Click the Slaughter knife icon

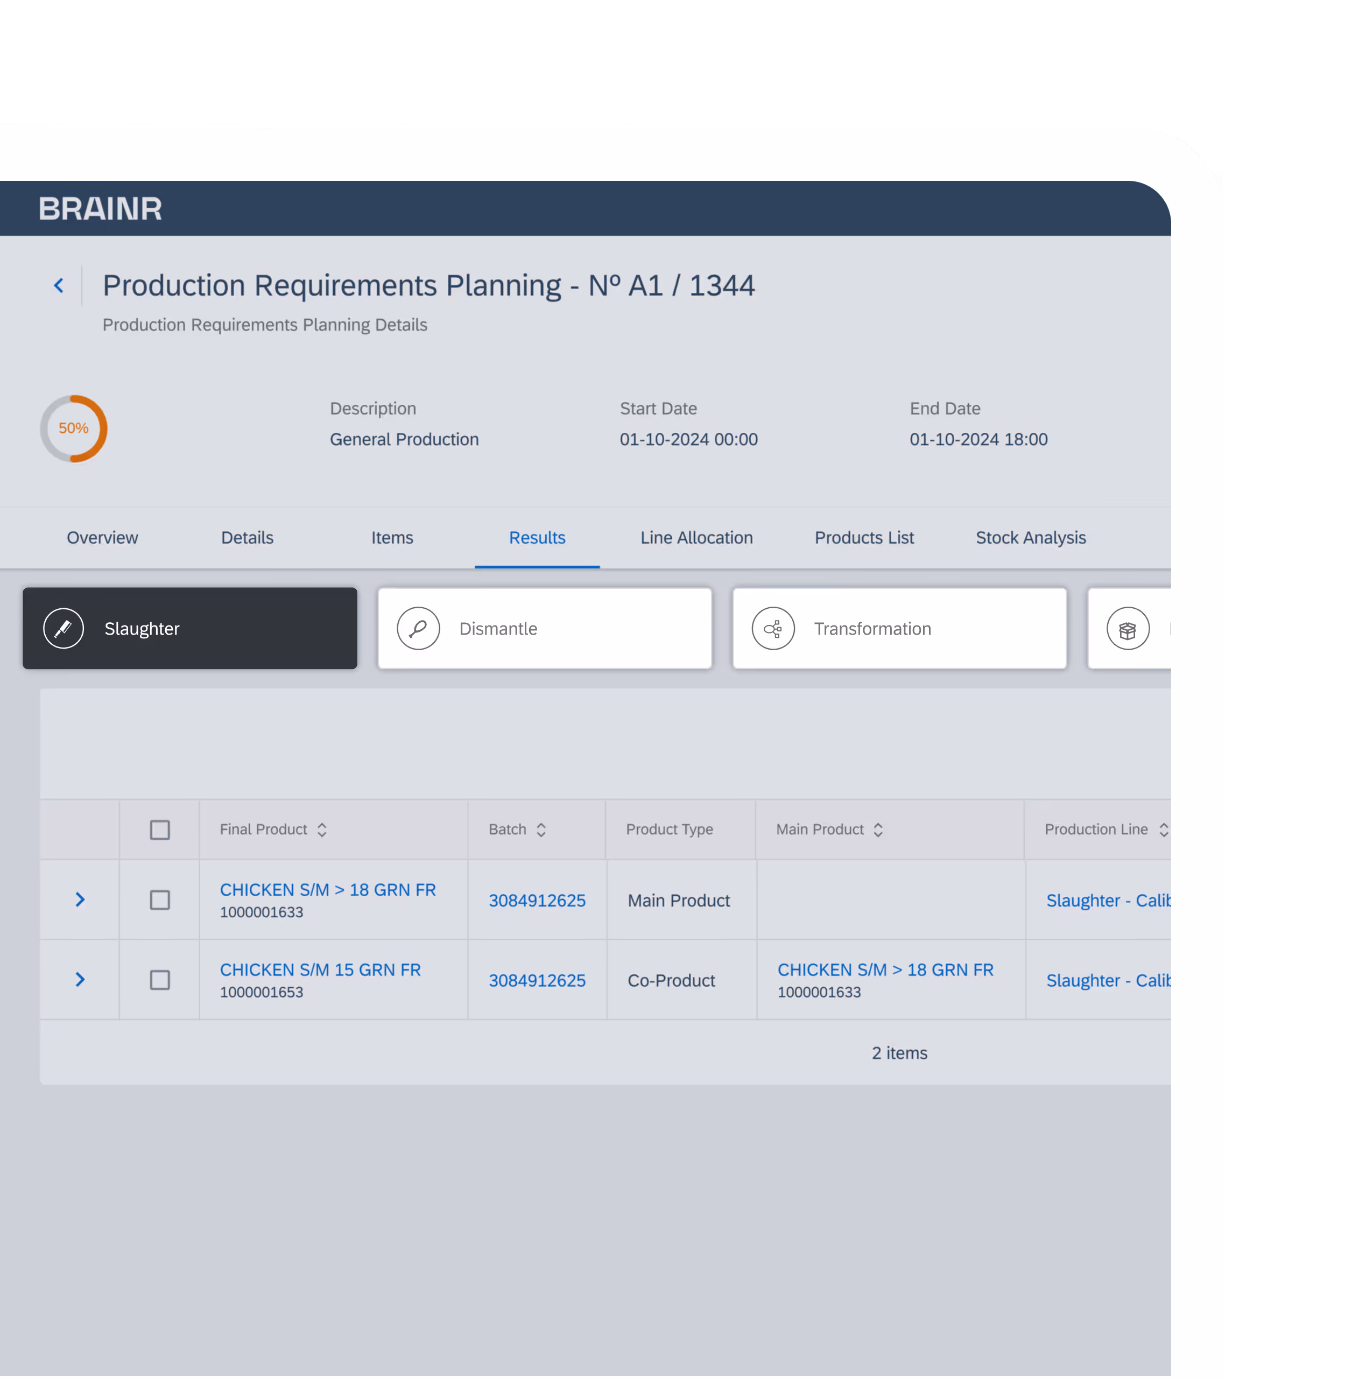63,629
